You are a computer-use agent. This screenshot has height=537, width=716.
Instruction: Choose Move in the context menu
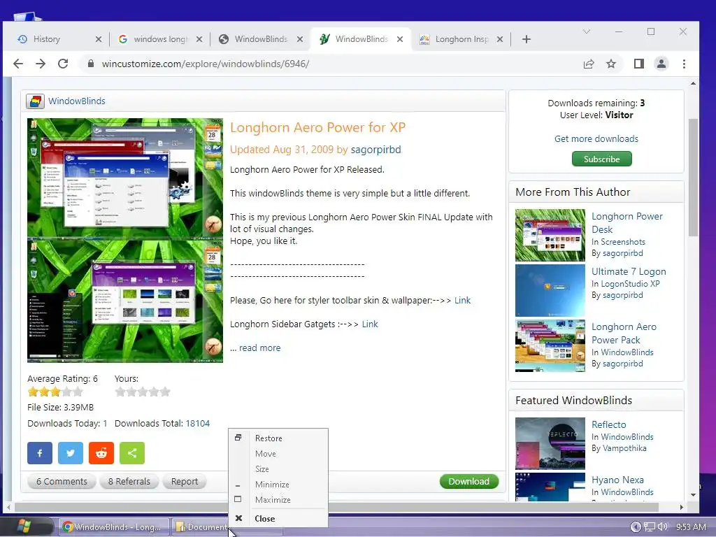tap(278, 454)
